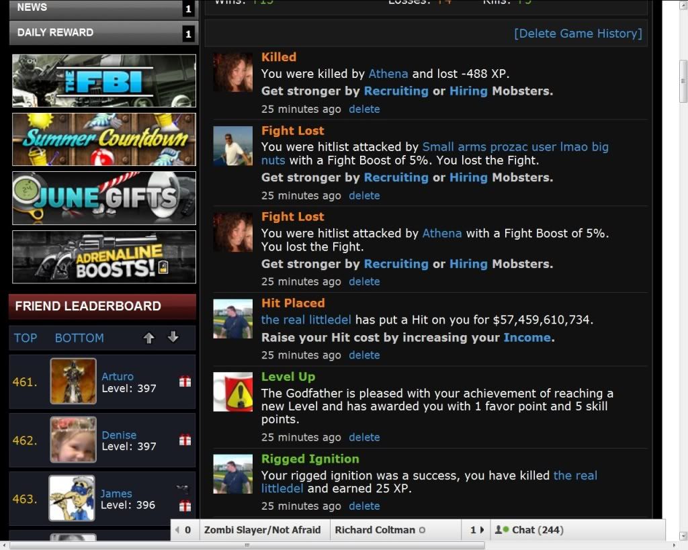Viewport: 688px width, 550px height.
Task: Open the Chat (244) online friends list
Action: click(529, 530)
